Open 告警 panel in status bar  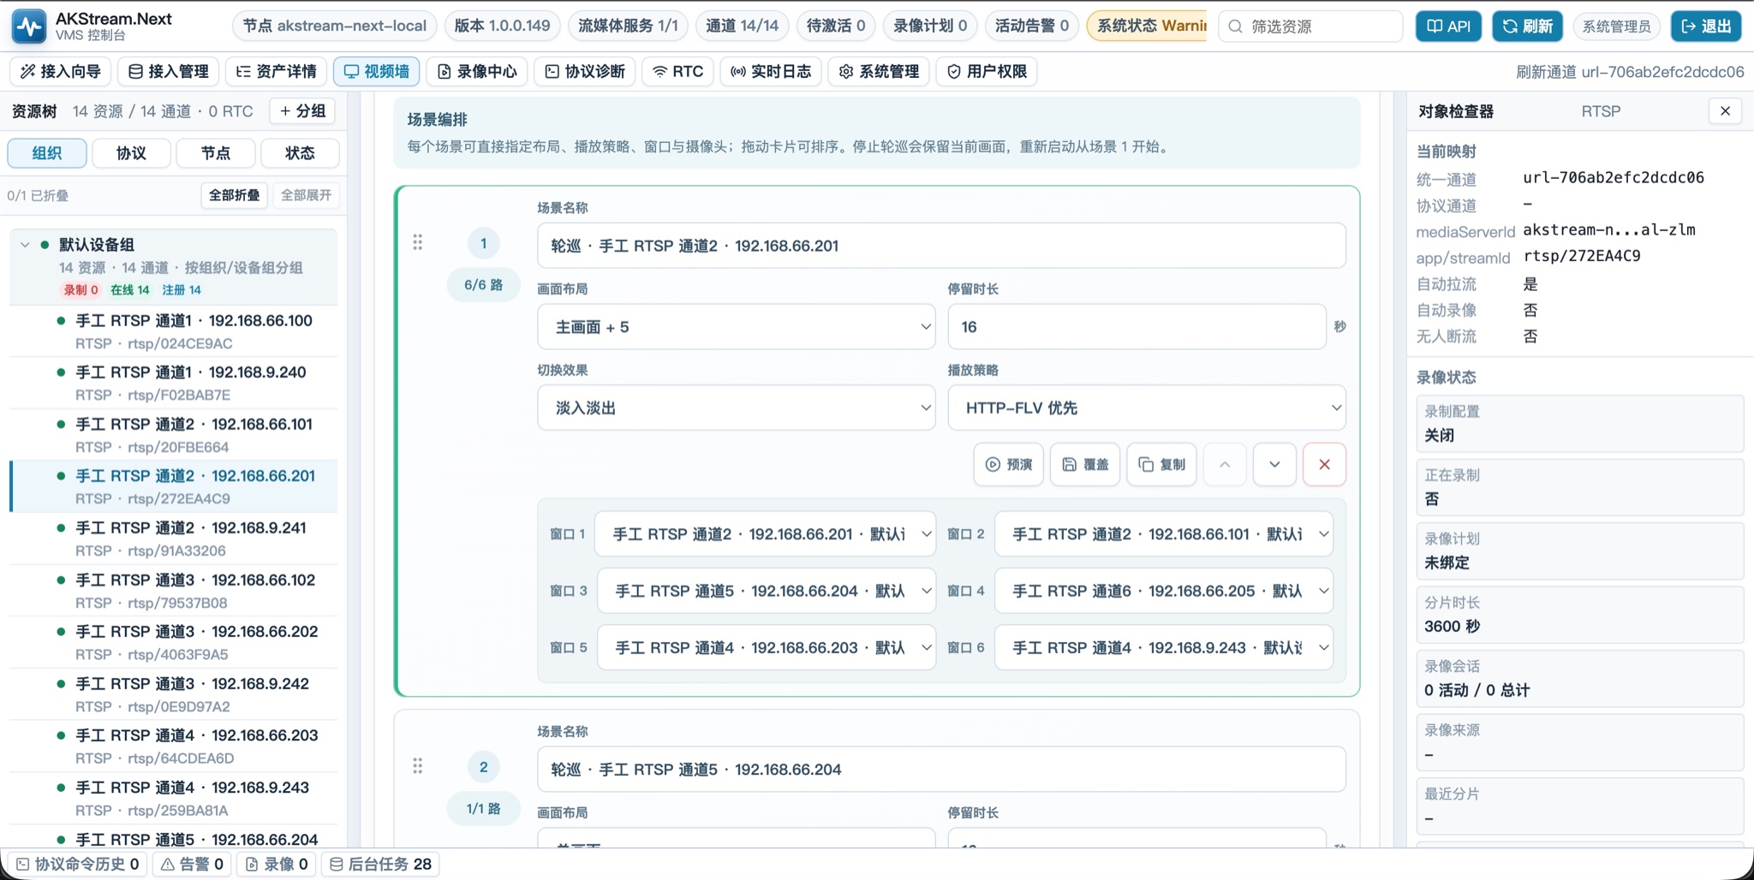(193, 865)
